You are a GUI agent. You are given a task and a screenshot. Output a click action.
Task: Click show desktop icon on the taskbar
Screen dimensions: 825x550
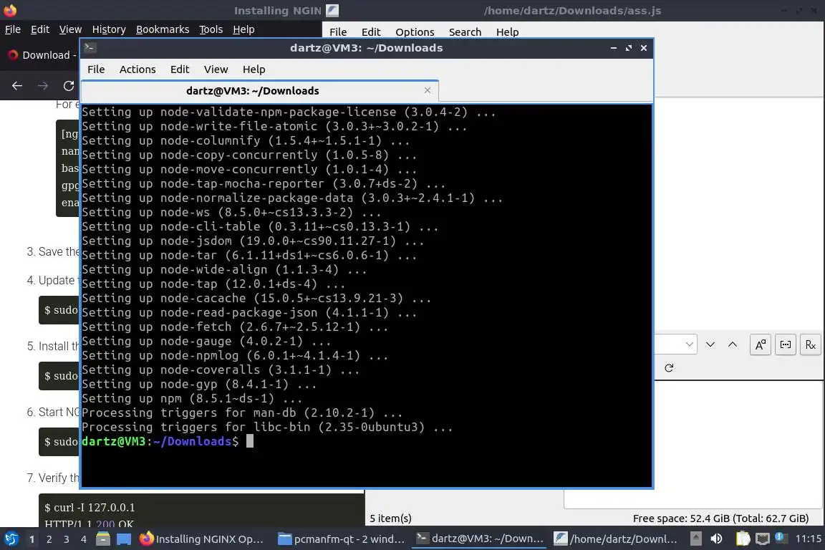(x=124, y=539)
